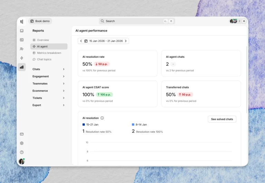Open the Export reports group
The width and height of the screenshot is (265, 183).
(x=49, y=105)
